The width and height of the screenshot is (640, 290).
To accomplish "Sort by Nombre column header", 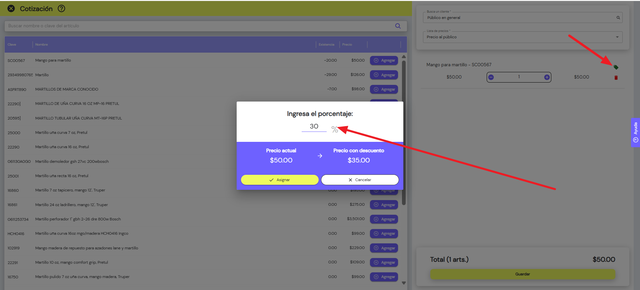I will [42, 45].
